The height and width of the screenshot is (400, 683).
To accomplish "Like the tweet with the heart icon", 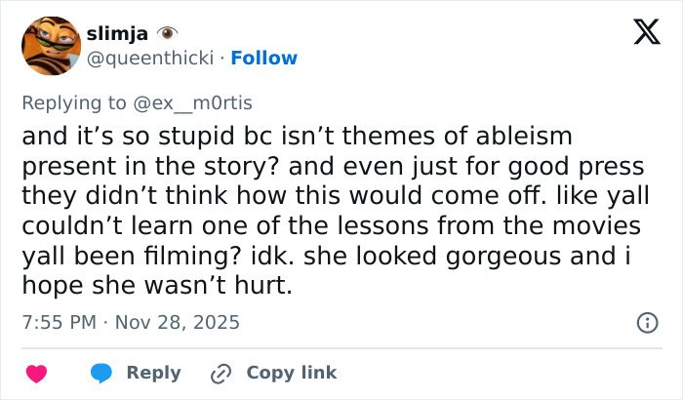I will point(36,374).
